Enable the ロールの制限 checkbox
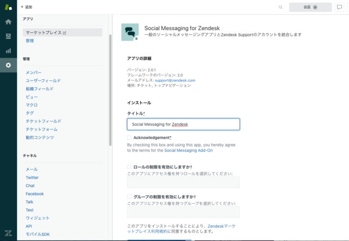 (x=129, y=167)
